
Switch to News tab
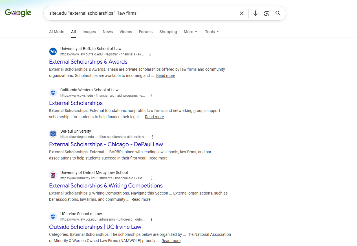pos(108,32)
